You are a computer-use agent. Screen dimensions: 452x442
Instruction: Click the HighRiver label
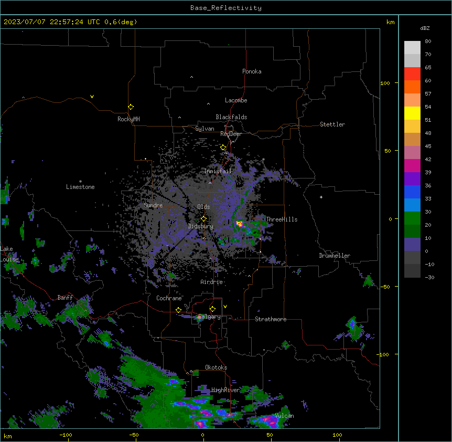(x=225, y=390)
